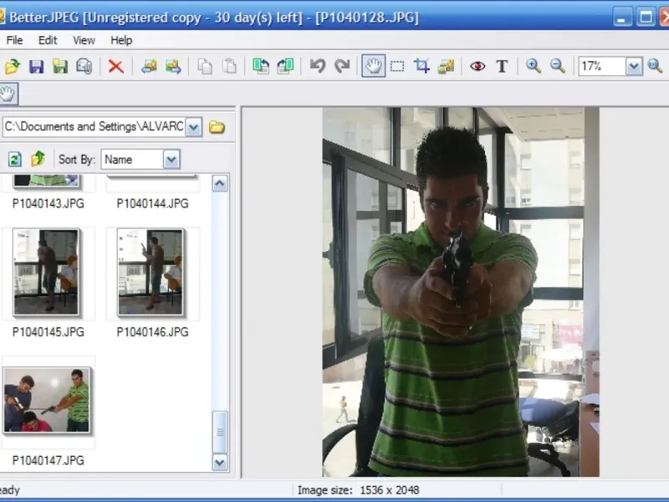Maximize the BetterJPEG window
This screenshot has height=502, width=669.
pyautogui.click(x=646, y=18)
